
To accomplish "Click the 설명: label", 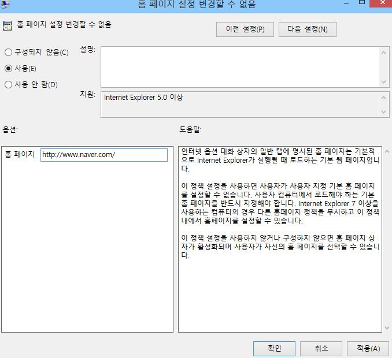I will (87, 50).
